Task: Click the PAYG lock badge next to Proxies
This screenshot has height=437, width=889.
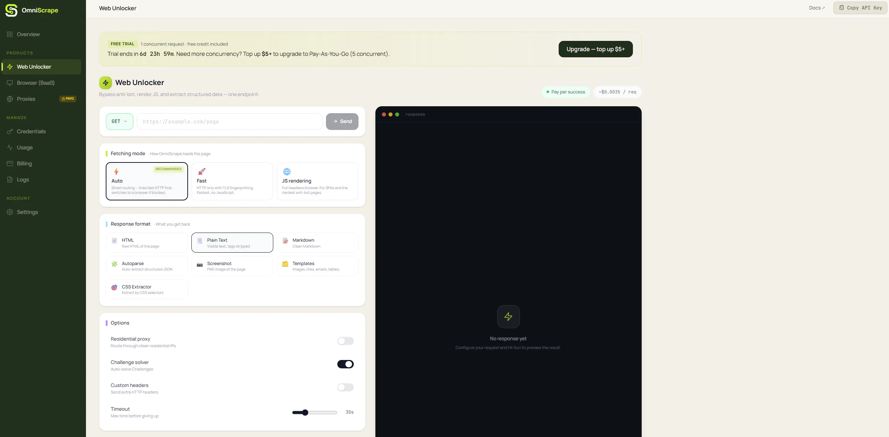Action: [x=68, y=99]
